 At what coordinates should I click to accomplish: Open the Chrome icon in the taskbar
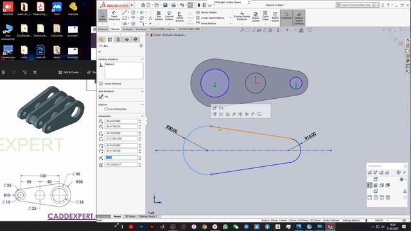pyautogui.click(x=204, y=227)
